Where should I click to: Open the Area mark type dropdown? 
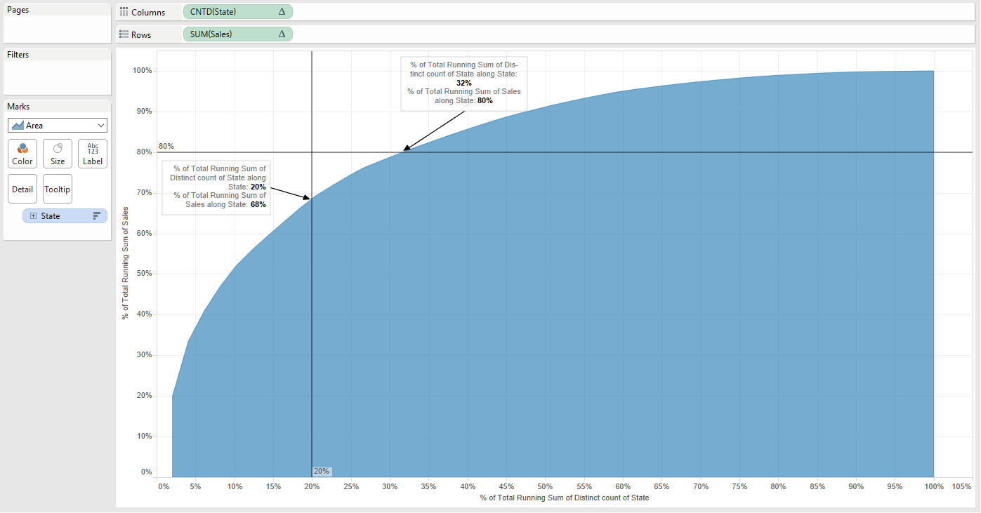click(x=58, y=126)
